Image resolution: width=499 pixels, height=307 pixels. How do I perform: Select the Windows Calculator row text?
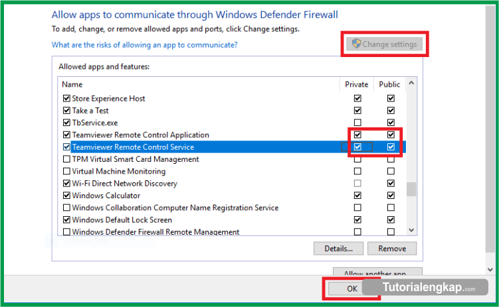106,196
